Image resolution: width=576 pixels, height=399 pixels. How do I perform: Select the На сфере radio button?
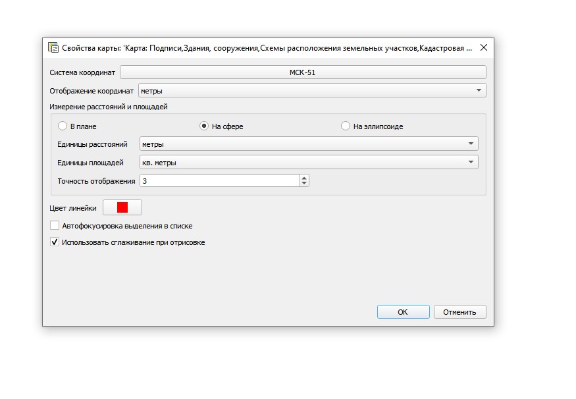click(x=205, y=126)
